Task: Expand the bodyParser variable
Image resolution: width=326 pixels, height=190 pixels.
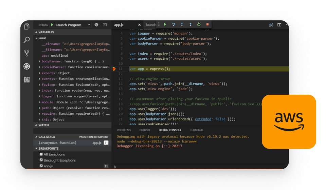Action: pos(40,61)
